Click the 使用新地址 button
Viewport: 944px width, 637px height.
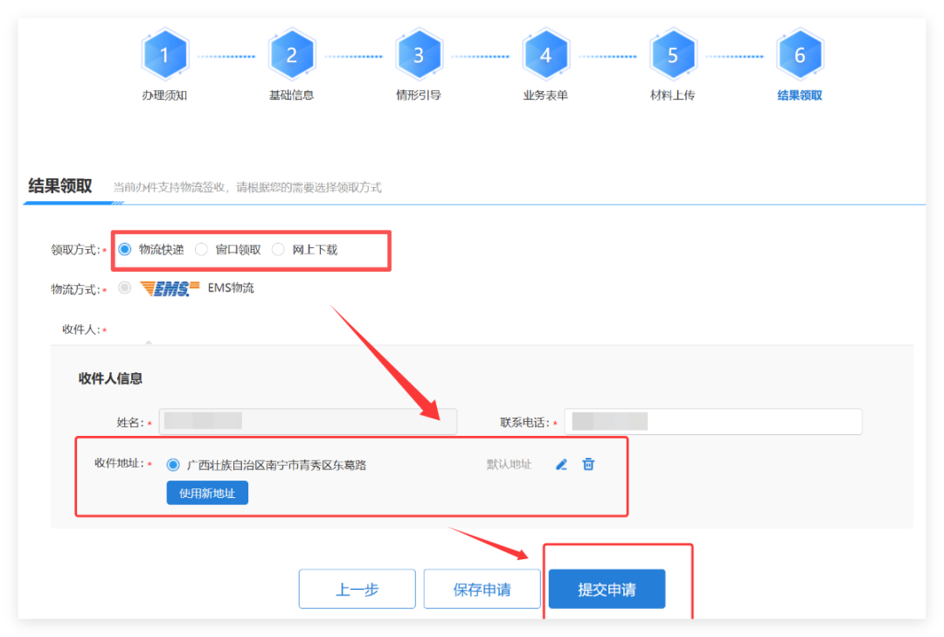(x=207, y=493)
